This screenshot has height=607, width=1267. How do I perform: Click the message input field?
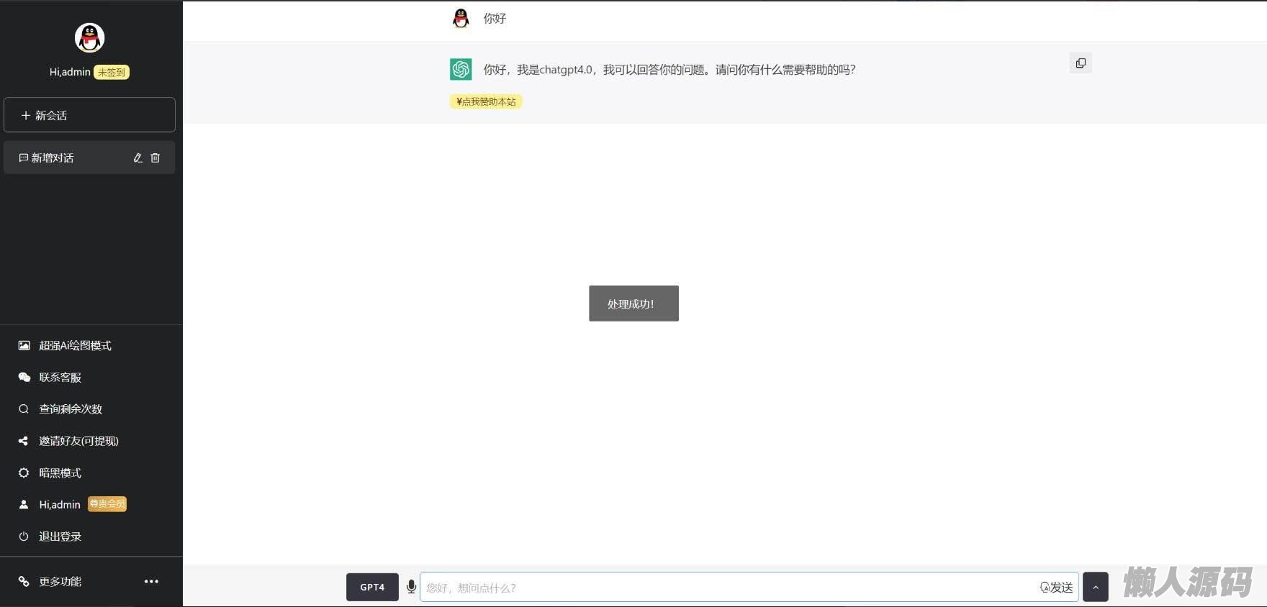tap(727, 587)
